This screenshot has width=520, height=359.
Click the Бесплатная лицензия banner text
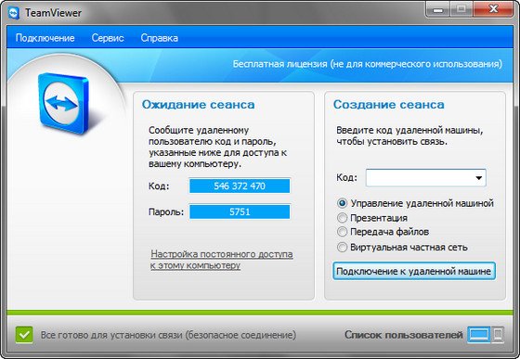point(367,64)
